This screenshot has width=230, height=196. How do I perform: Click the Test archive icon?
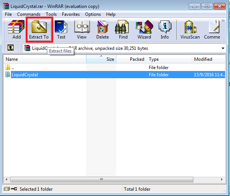click(61, 26)
